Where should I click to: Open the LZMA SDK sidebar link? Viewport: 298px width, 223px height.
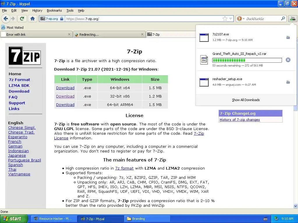(x=19, y=86)
